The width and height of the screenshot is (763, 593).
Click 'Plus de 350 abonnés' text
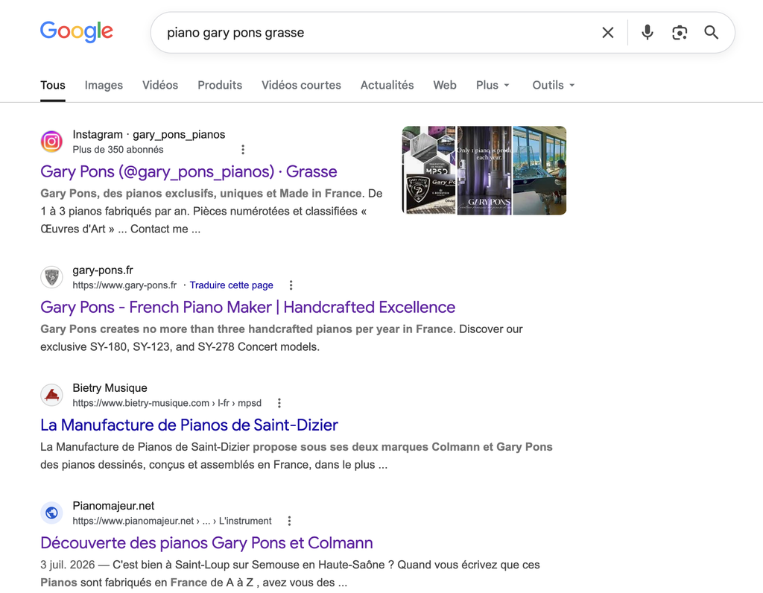click(x=118, y=149)
